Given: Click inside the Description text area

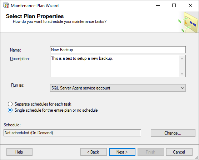Looking at the screenshot, I should tap(115, 66).
